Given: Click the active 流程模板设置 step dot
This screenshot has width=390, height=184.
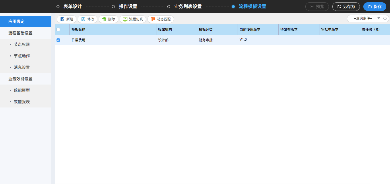Looking at the screenshot, I should [x=233, y=7].
